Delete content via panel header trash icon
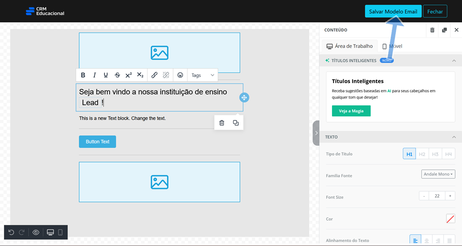 432,30
